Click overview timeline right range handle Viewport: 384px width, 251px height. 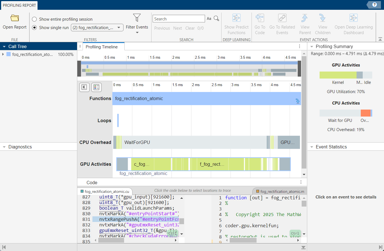(299, 68)
